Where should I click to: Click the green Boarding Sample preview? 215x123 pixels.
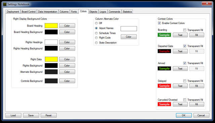164,35
